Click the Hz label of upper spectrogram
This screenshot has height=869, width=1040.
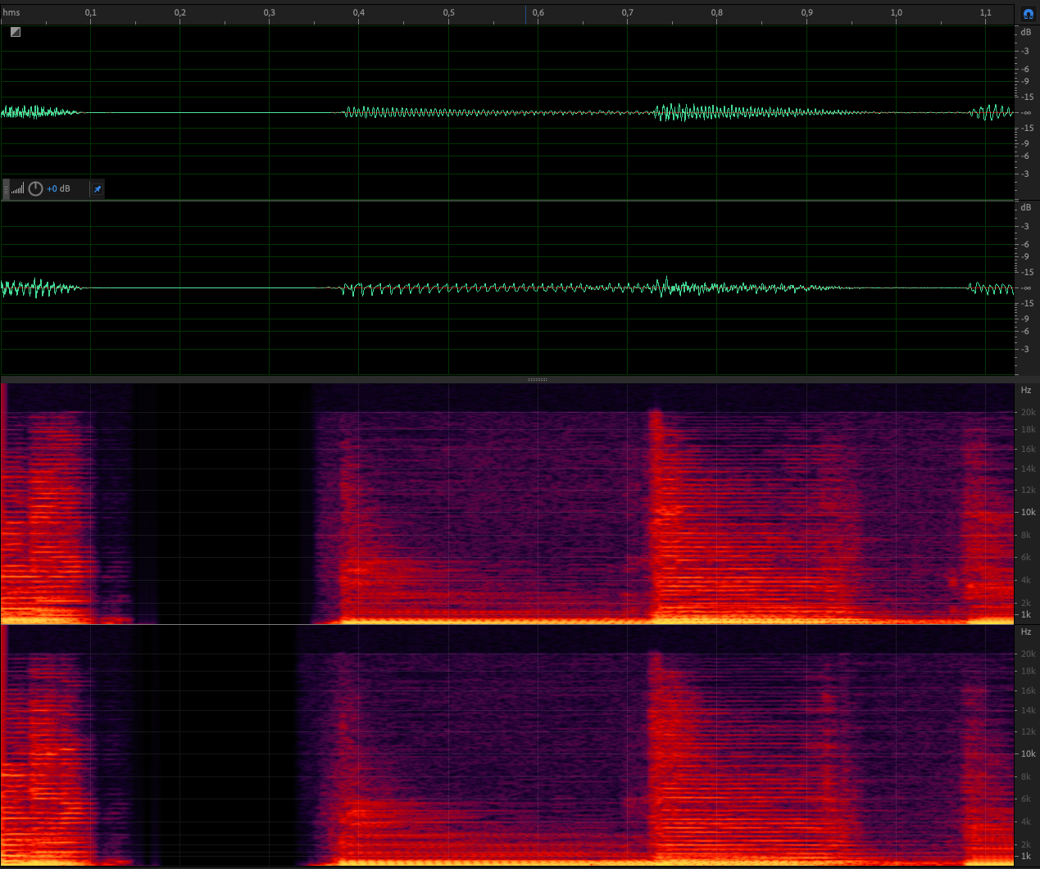tap(1025, 391)
